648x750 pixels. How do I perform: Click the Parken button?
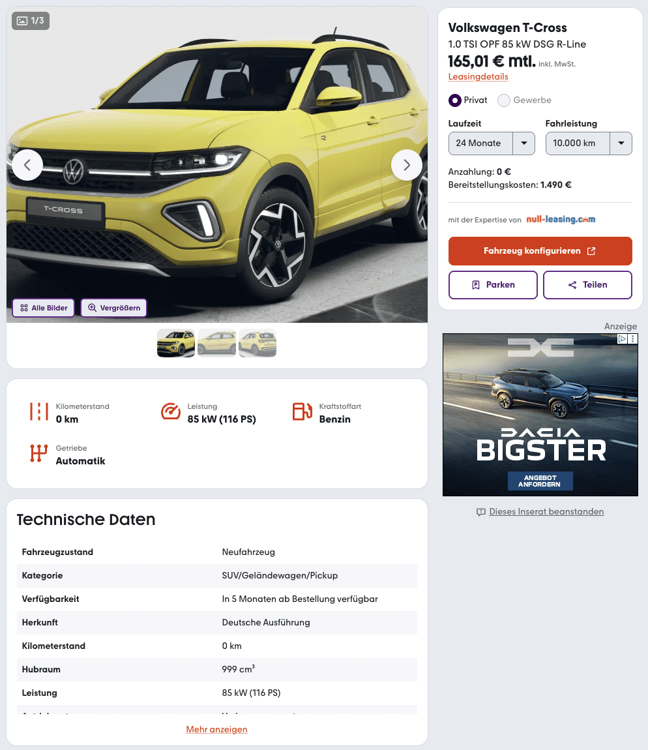[493, 285]
